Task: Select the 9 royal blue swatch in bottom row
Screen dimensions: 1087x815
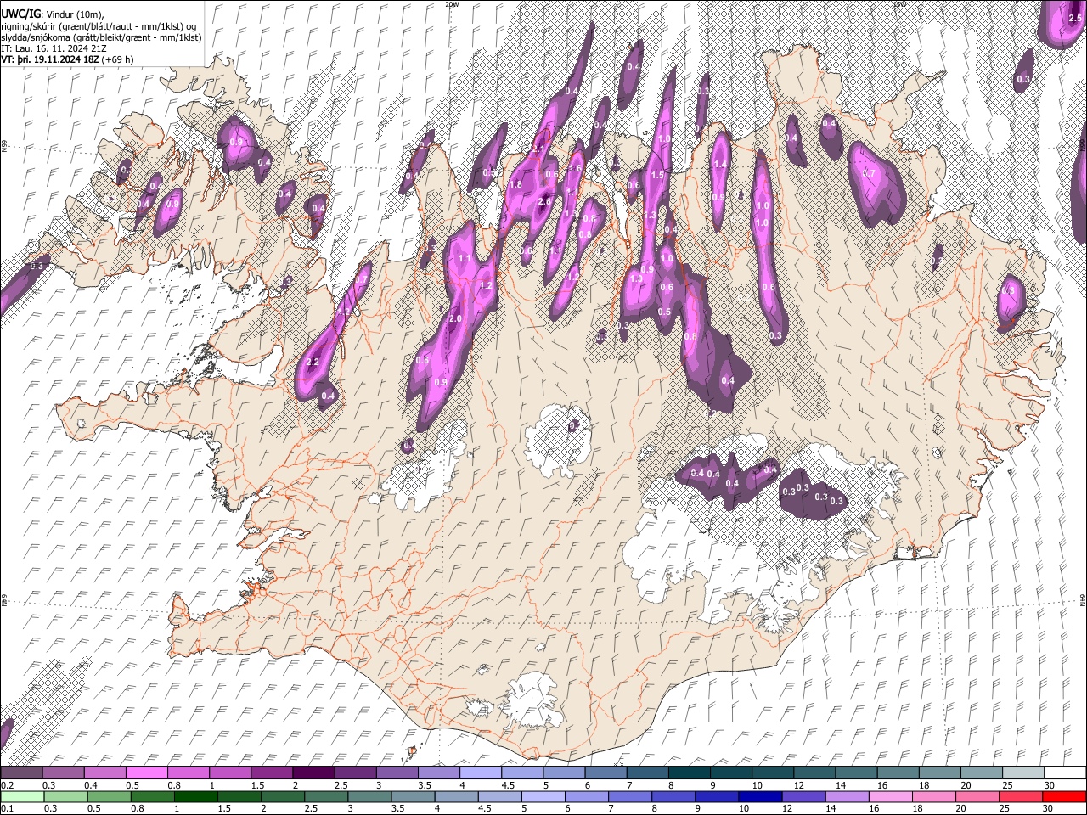Action: (x=718, y=796)
